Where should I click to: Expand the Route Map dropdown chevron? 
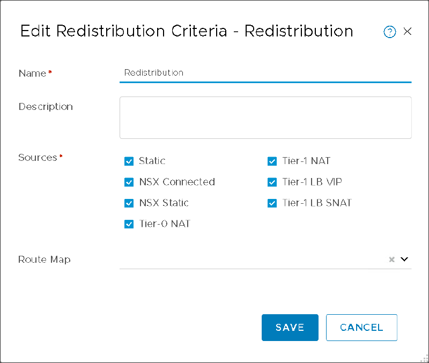[404, 259]
